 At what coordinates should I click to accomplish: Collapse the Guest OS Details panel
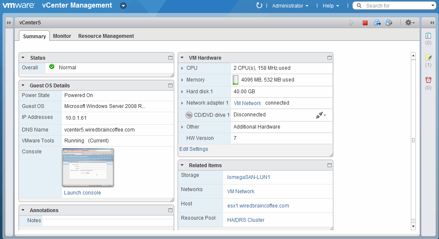coord(23,85)
